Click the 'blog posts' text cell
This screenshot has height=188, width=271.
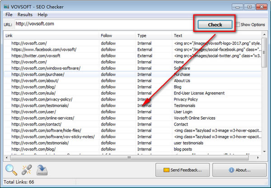[x=183, y=149]
